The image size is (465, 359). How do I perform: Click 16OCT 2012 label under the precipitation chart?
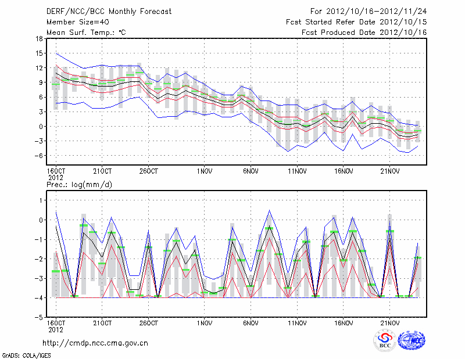coord(55,325)
